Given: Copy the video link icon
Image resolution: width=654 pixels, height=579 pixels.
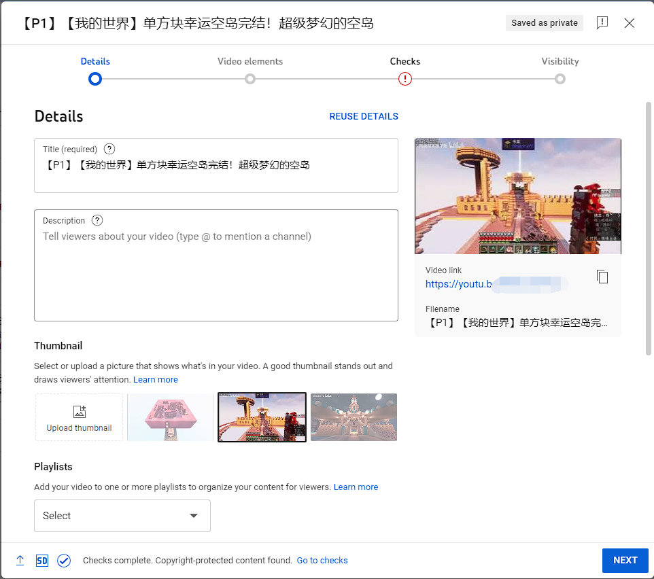Looking at the screenshot, I should point(602,277).
